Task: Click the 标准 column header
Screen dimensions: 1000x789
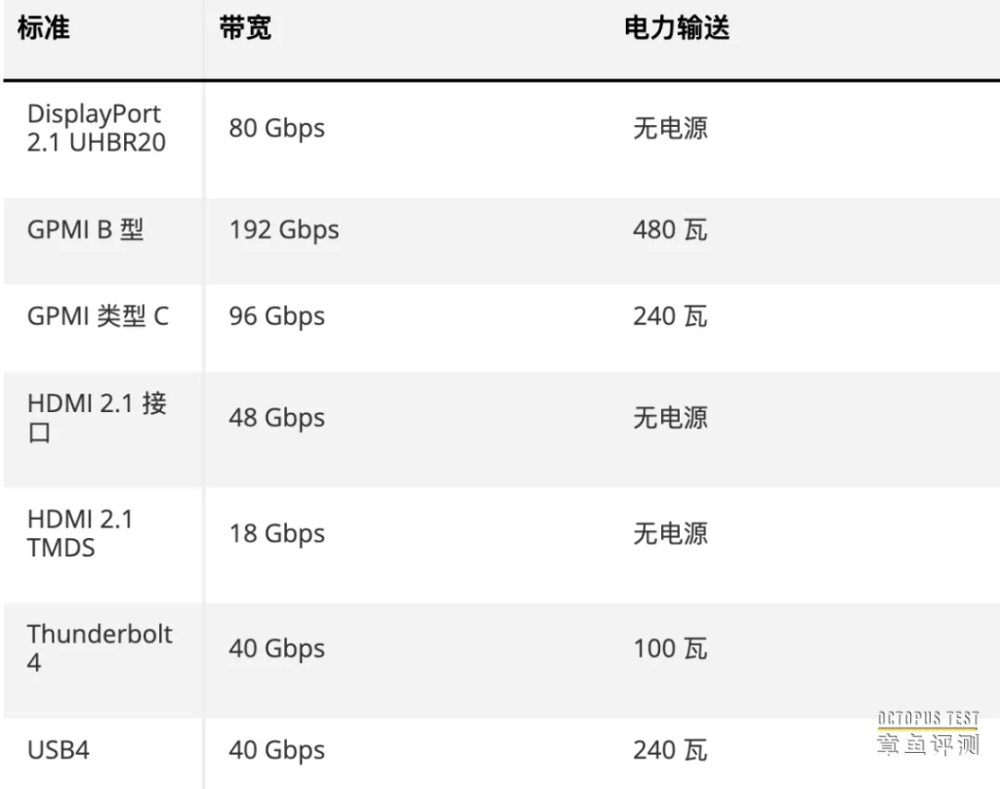Action: tap(44, 28)
